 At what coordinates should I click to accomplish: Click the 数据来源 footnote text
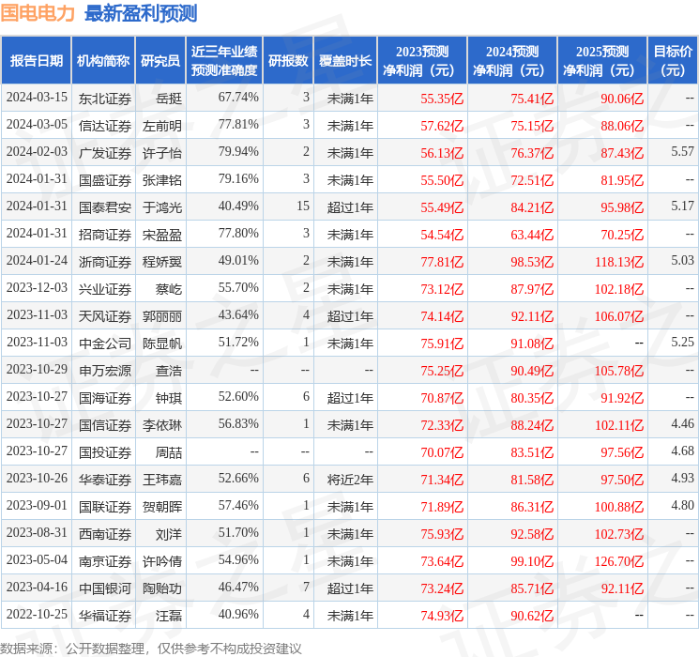point(151,648)
